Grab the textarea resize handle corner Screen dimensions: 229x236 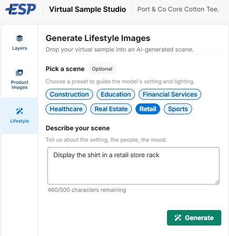pyautogui.click(x=217, y=182)
